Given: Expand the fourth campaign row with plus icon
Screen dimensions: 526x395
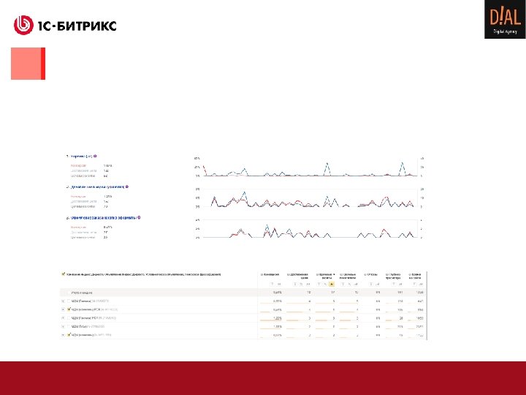Looking at the screenshot, I should click(x=63, y=326).
